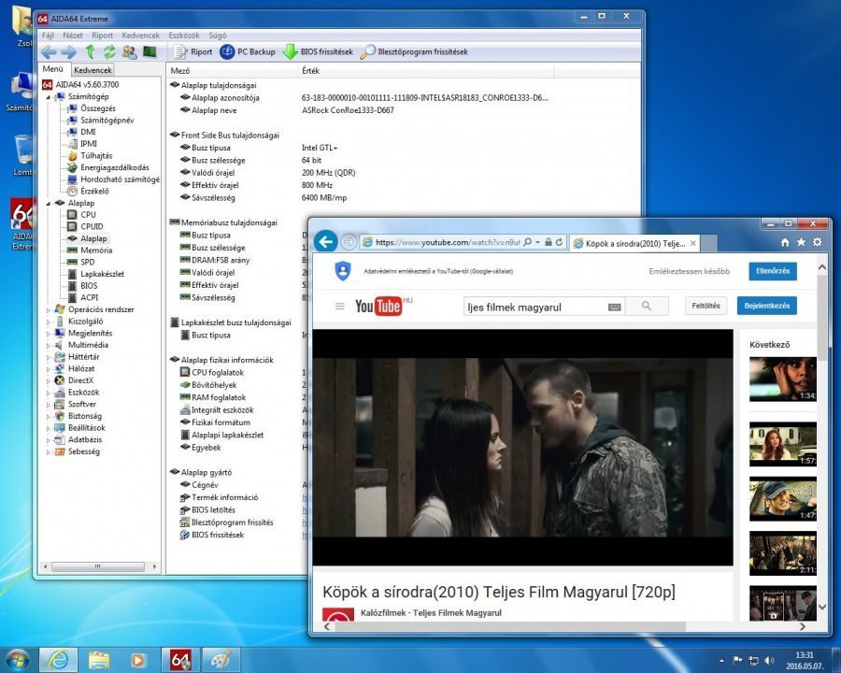Open the Eszközök menu in AIDA64
This screenshot has height=673, width=841.
(184, 36)
